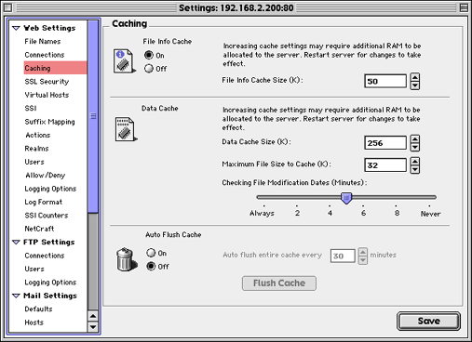Increase File Info Cache Size with up arrow

[x=415, y=77]
